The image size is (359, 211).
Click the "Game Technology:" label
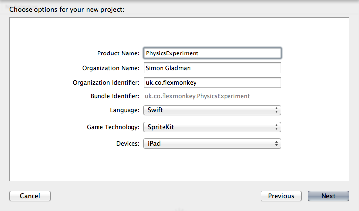pos(113,127)
